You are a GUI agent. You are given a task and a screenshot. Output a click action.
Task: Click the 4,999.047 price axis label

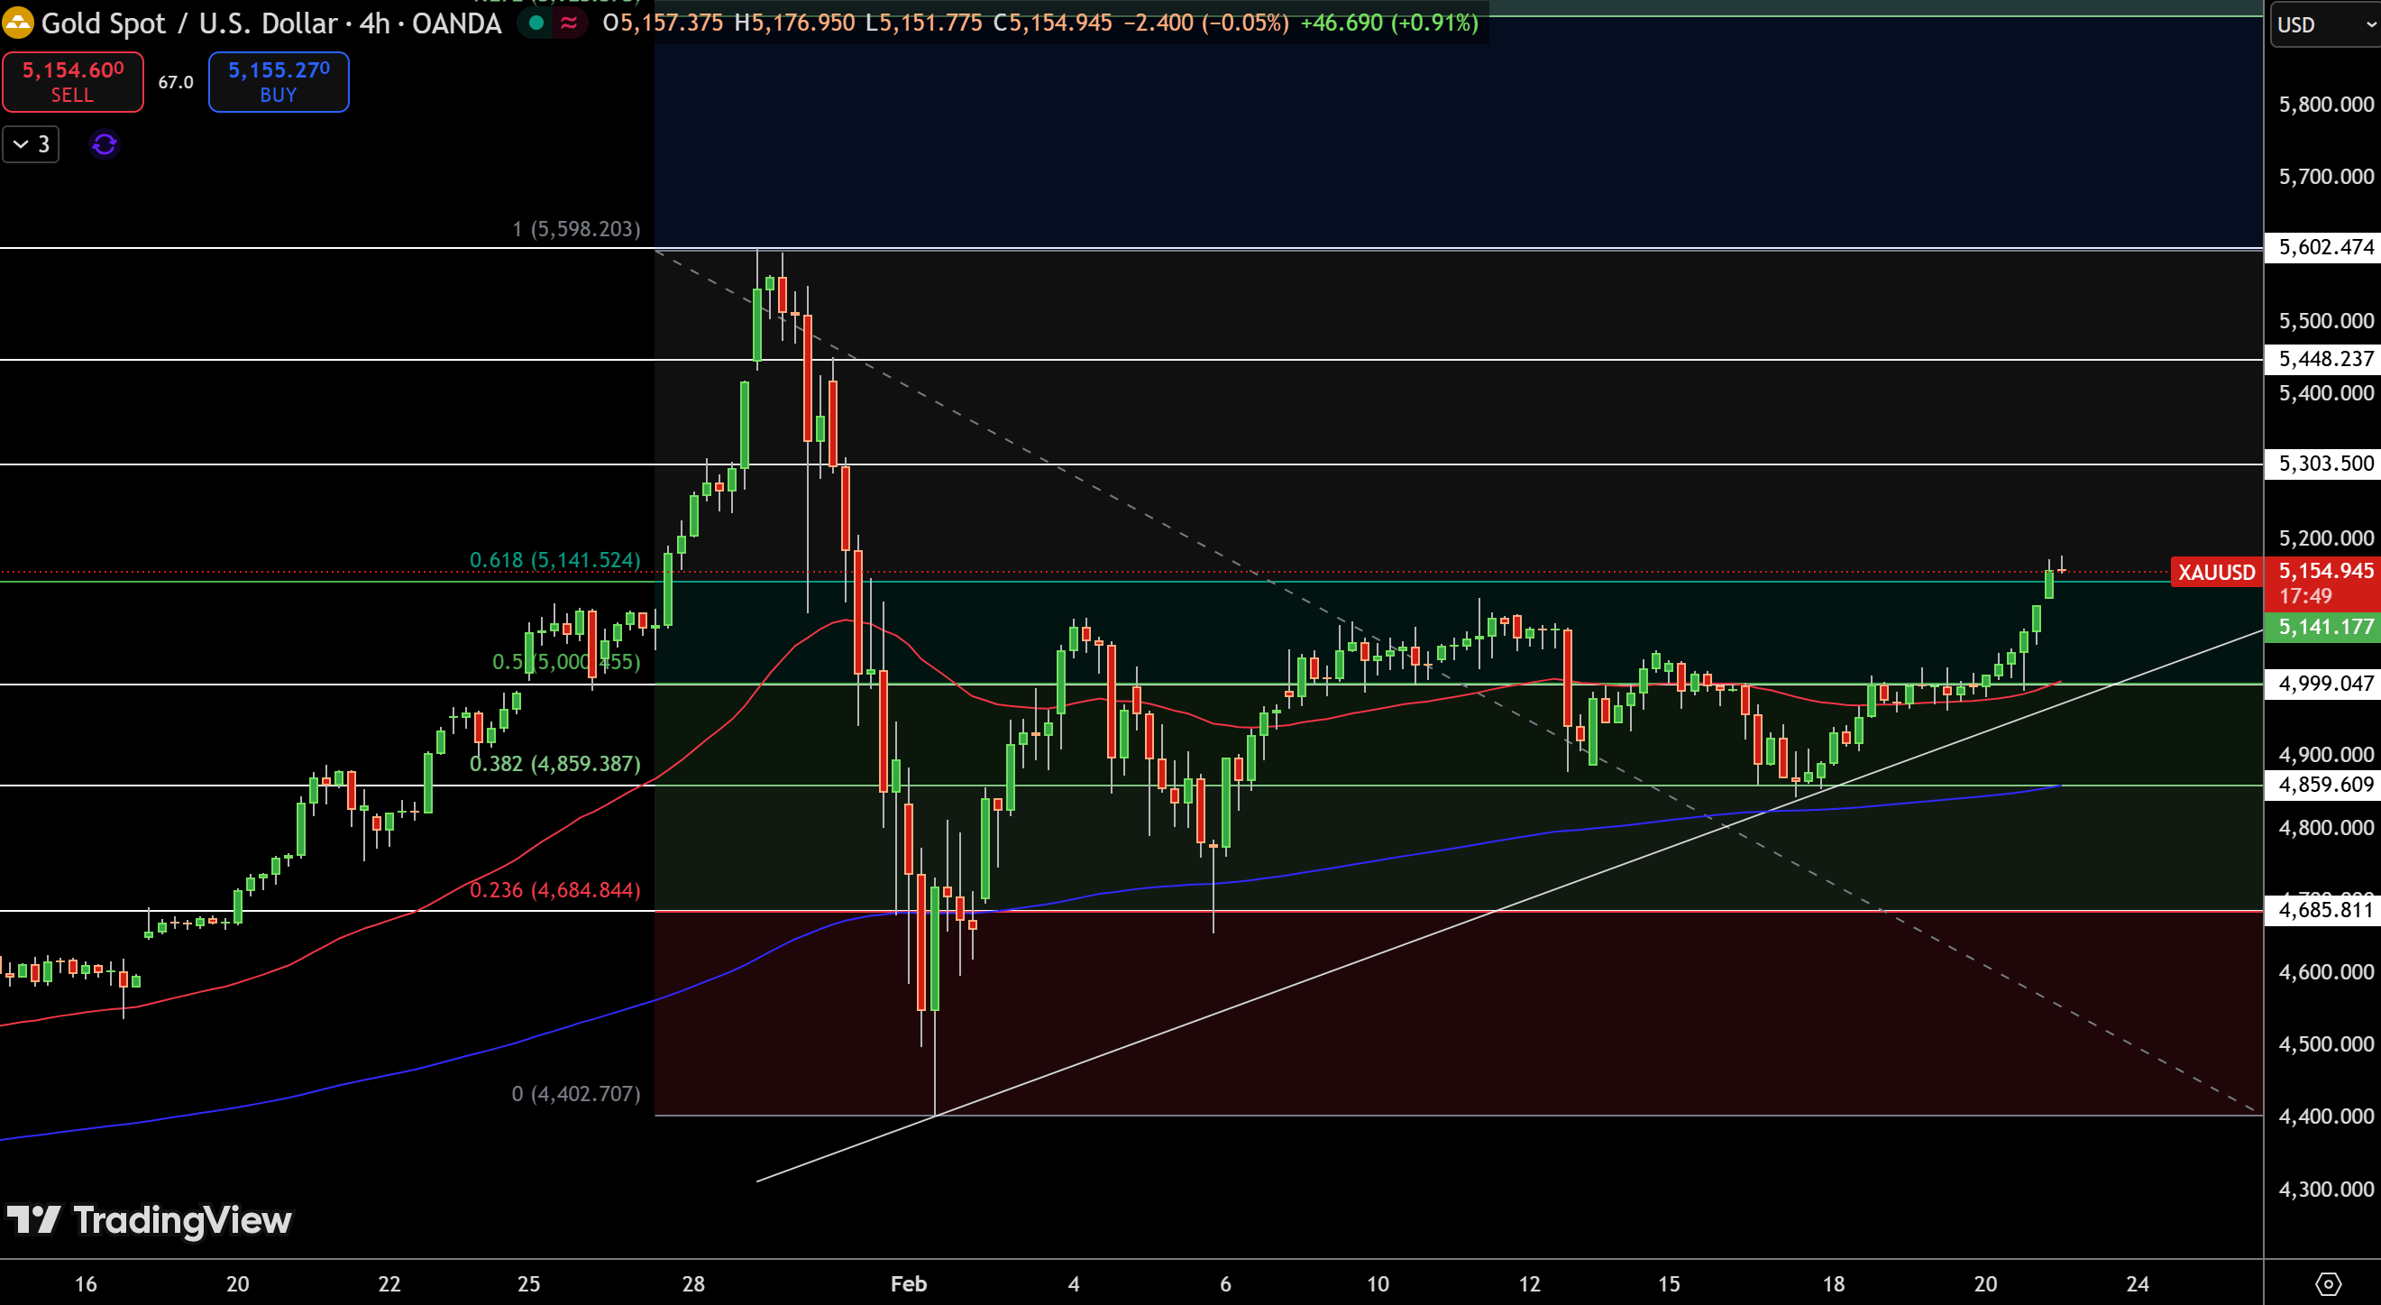[x=2323, y=684]
